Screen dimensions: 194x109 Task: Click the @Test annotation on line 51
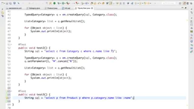pos(22,45)
